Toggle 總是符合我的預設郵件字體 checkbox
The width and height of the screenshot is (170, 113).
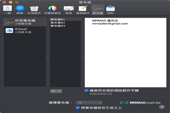tap(86, 90)
